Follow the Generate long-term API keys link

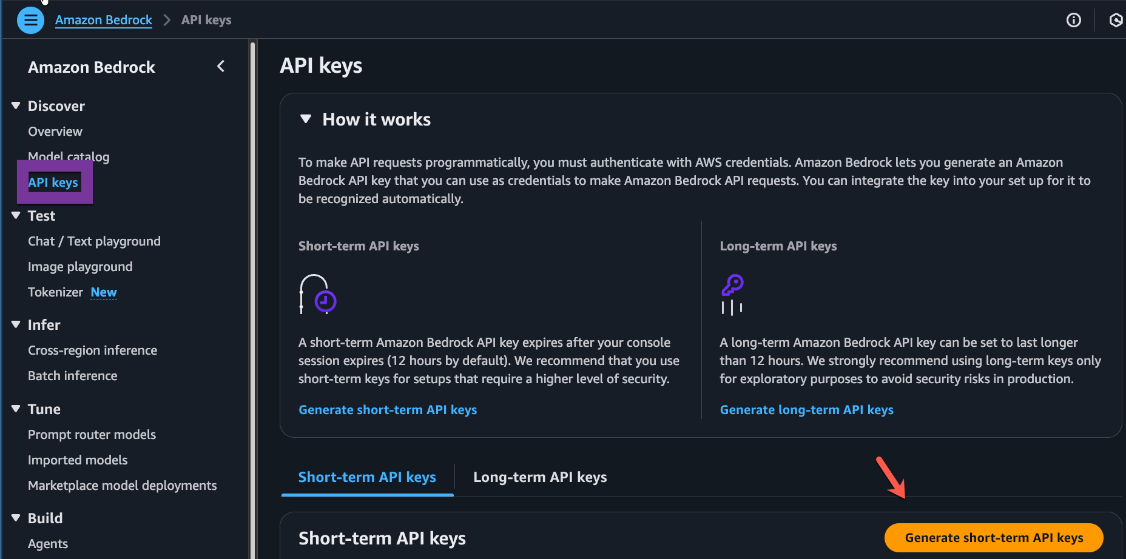[806, 410]
